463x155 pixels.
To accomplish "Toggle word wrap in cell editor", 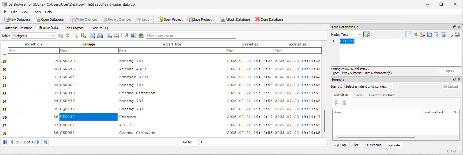I will (x=416, y=34).
